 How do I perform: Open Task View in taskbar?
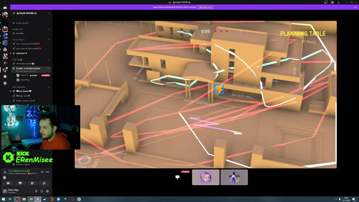pos(10,199)
